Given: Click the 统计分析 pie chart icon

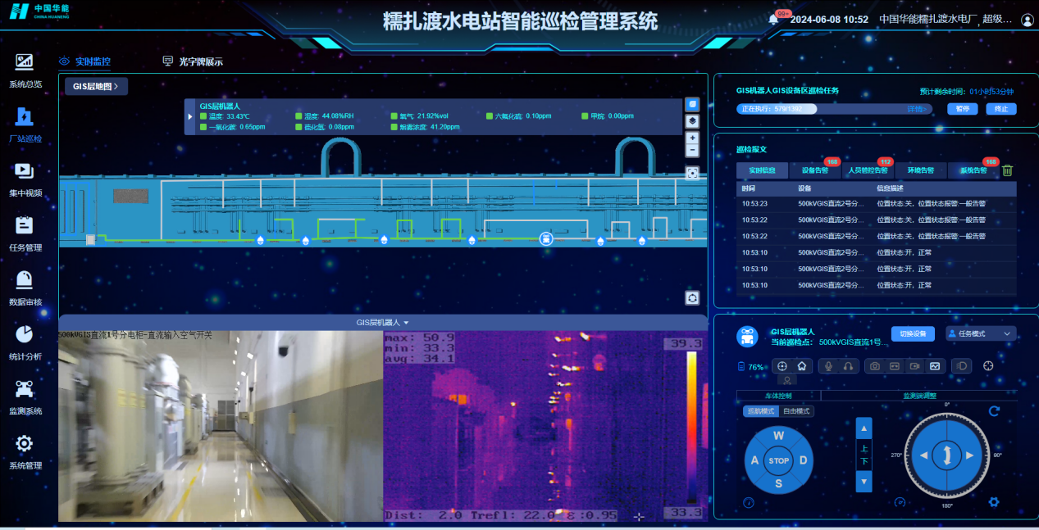Looking at the screenshot, I should (x=25, y=334).
